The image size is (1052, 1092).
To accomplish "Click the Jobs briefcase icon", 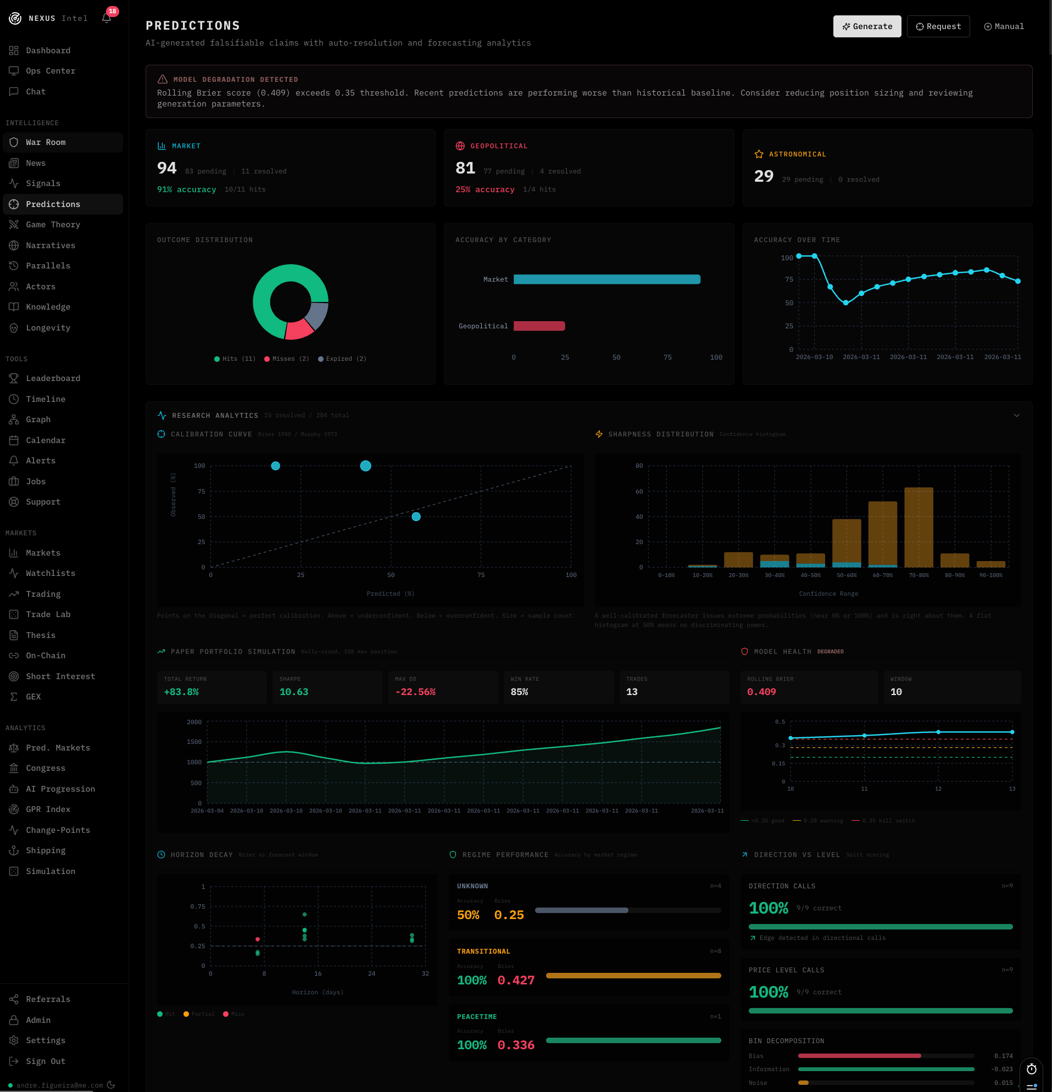I will click(14, 481).
